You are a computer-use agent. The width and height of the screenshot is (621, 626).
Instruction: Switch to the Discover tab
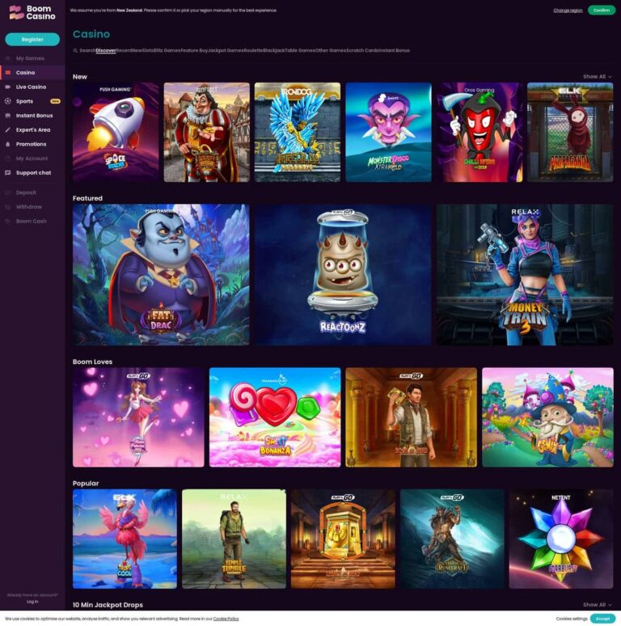106,51
